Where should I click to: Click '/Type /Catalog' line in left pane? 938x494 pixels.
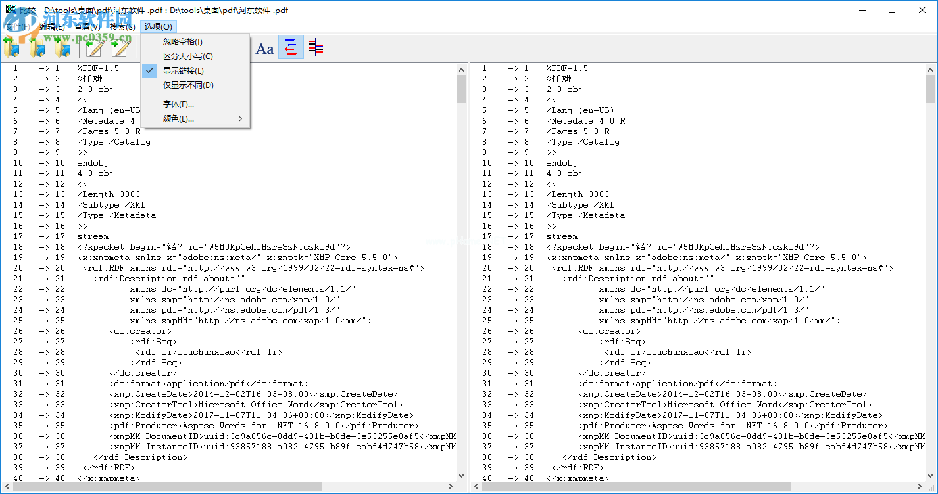[x=114, y=142]
